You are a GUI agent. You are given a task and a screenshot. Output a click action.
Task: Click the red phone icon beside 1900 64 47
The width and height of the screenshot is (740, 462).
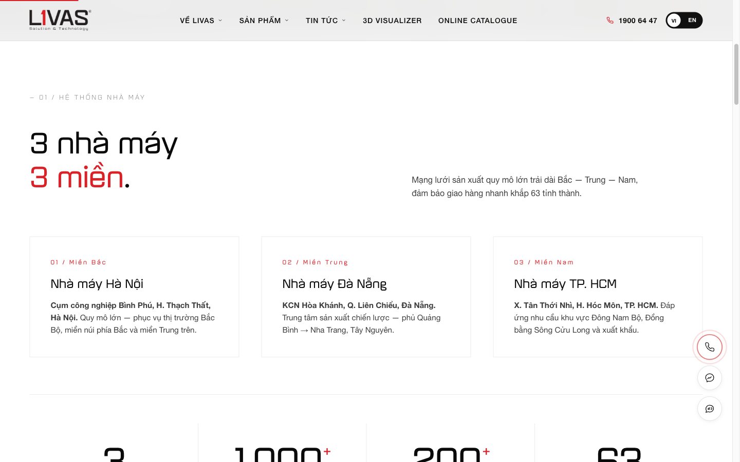click(x=610, y=21)
